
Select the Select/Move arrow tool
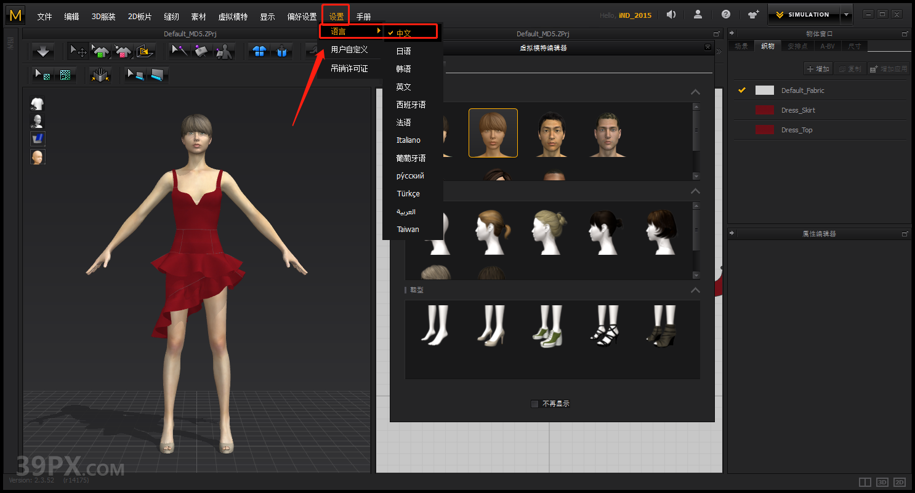tap(78, 51)
